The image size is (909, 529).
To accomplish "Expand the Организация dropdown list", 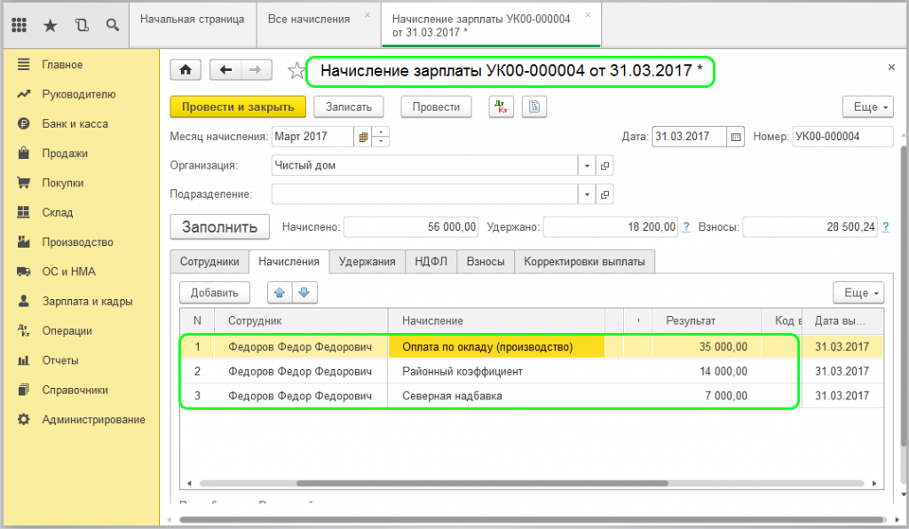I will coord(587,165).
